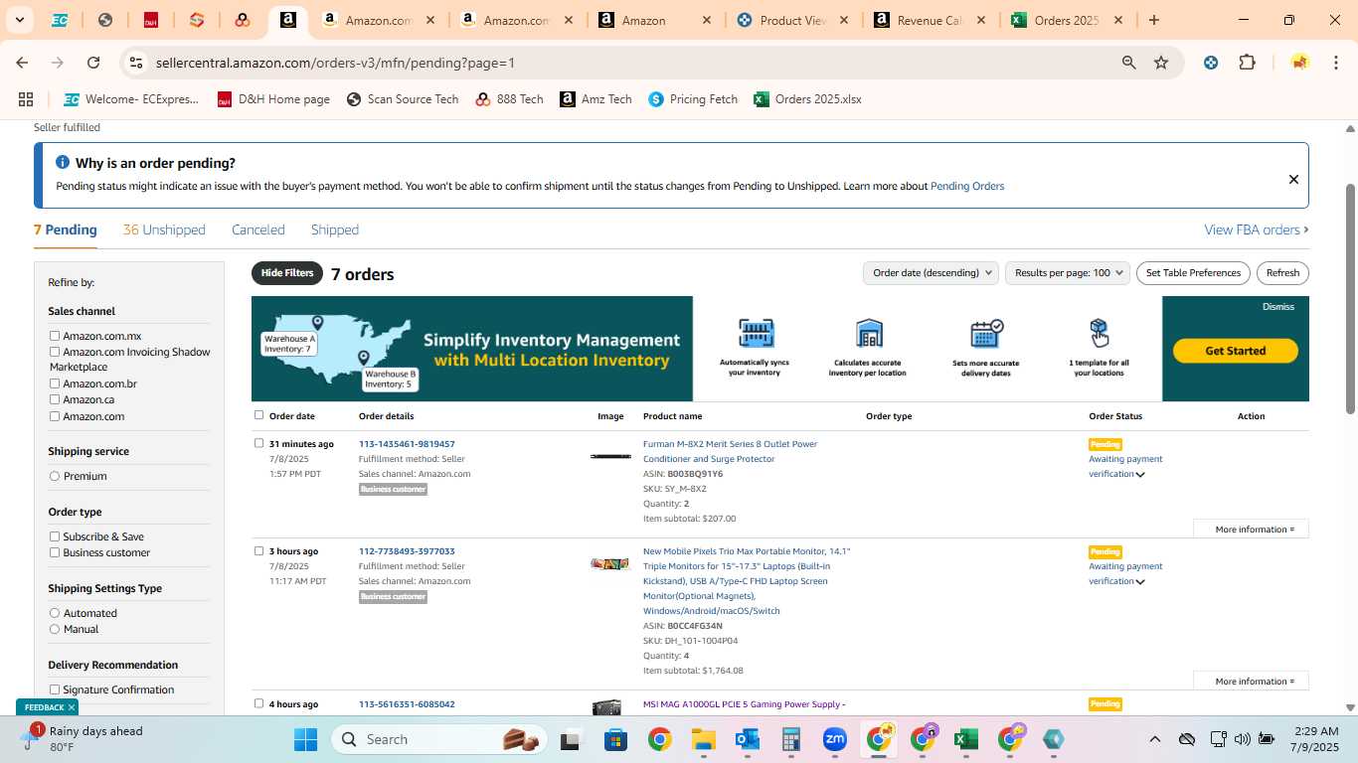Check the Business customer order type filter
This screenshot has width=1358, height=763.
click(x=55, y=552)
